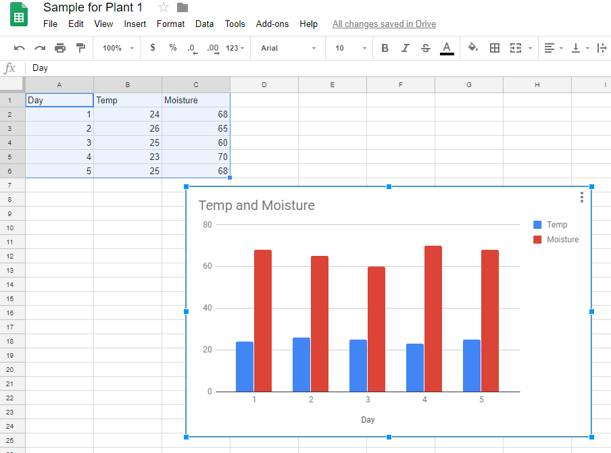
Task: Click the select-all corner box
Action: coord(11,84)
